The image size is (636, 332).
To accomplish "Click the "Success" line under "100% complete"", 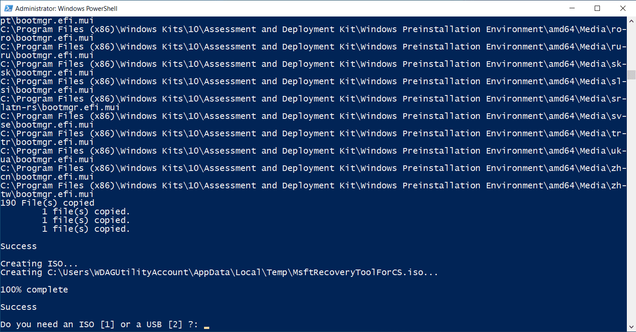I will point(19,307).
